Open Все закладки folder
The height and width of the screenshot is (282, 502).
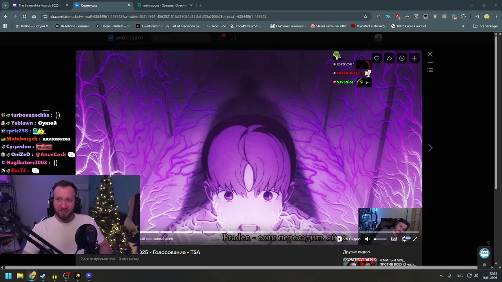486,26
